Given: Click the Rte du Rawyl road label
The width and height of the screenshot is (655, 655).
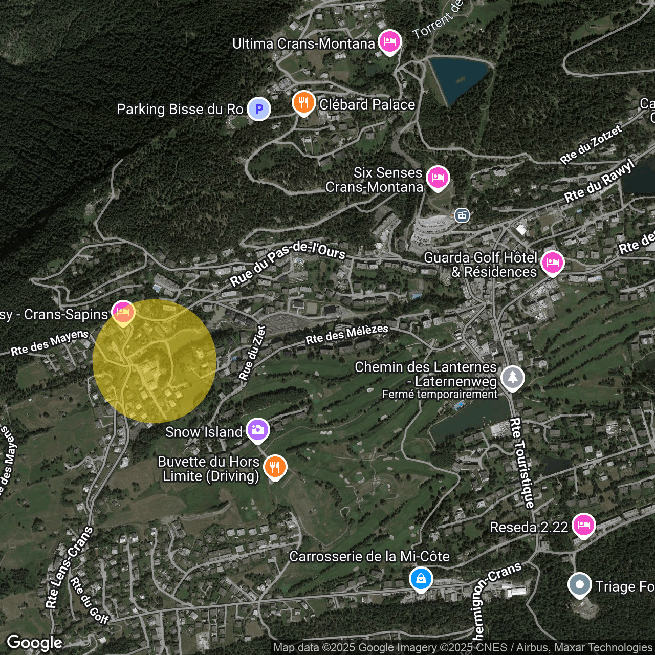Looking at the screenshot, I should click(599, 181).
